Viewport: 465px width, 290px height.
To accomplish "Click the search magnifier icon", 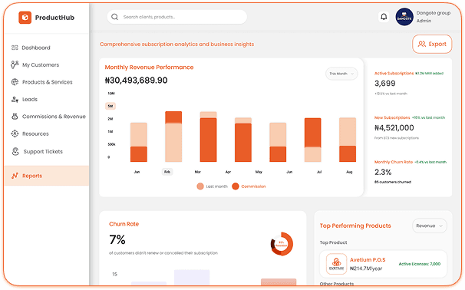I will [115, 17].
